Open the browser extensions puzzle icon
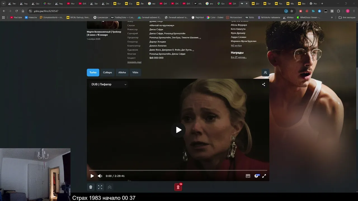Image resolution: width=358 pixels, height=201 pixels. (338, 11)
